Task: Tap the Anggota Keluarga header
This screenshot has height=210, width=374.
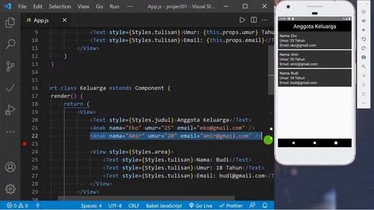Action: tap(314, 26)
